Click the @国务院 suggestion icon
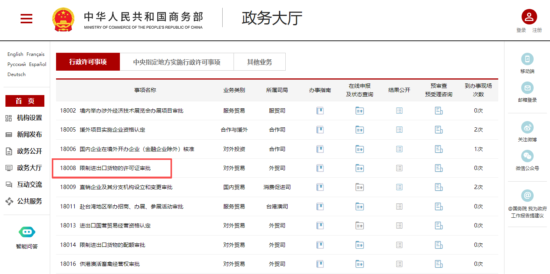The height and width of the screenshot is (274, 550). tap(527, 196)
